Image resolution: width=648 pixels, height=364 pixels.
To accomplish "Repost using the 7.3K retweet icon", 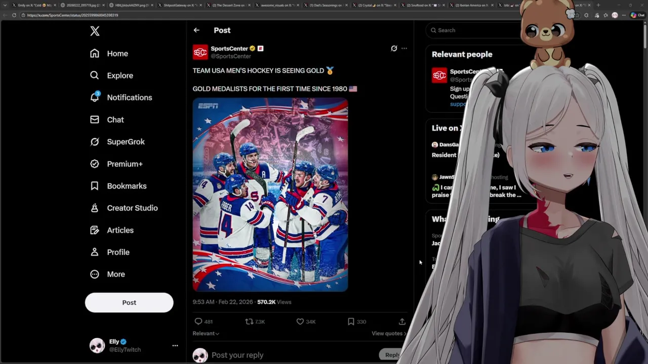I will click(249, 322).
